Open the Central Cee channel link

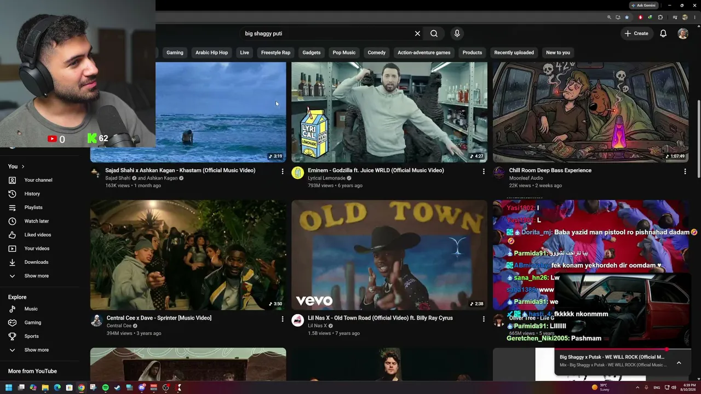pyautogui.click(x=119, y=326)
